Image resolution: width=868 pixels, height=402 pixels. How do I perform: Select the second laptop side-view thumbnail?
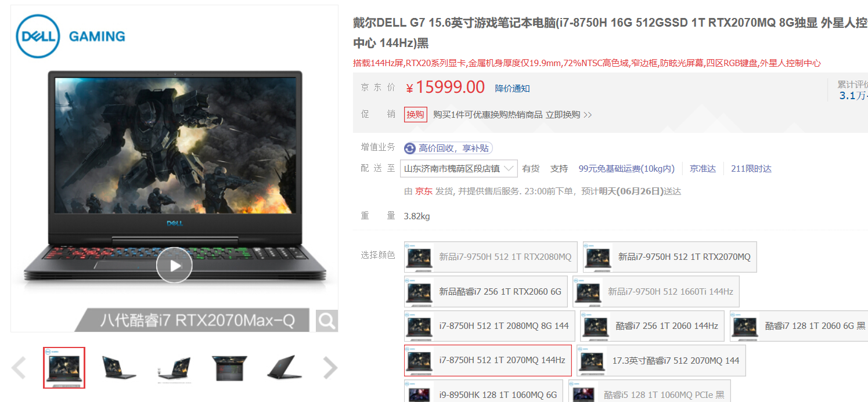click(x=174, y=368)
